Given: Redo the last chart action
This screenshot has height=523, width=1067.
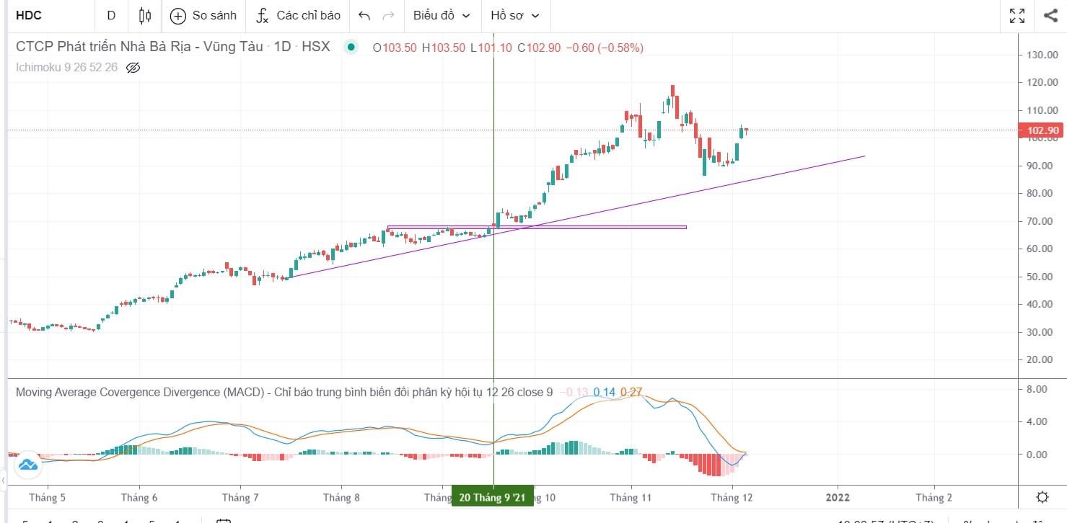Looking at the screenshot, I should 388,15.
